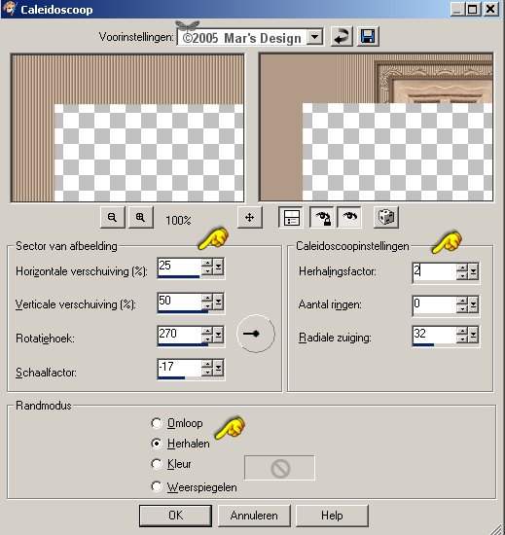Image resolution: width=505 pixels, height=535 pixels.
Task: Click the navigate preview crosshair icon
Action: (250, 217)
